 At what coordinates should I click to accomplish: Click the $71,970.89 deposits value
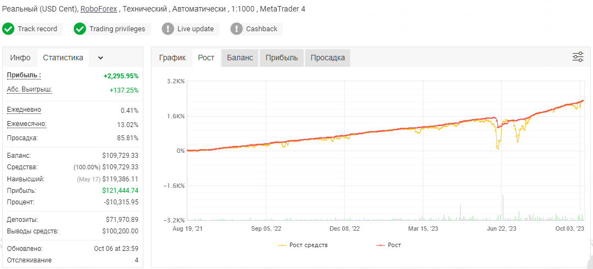click(x=122, y=220)
